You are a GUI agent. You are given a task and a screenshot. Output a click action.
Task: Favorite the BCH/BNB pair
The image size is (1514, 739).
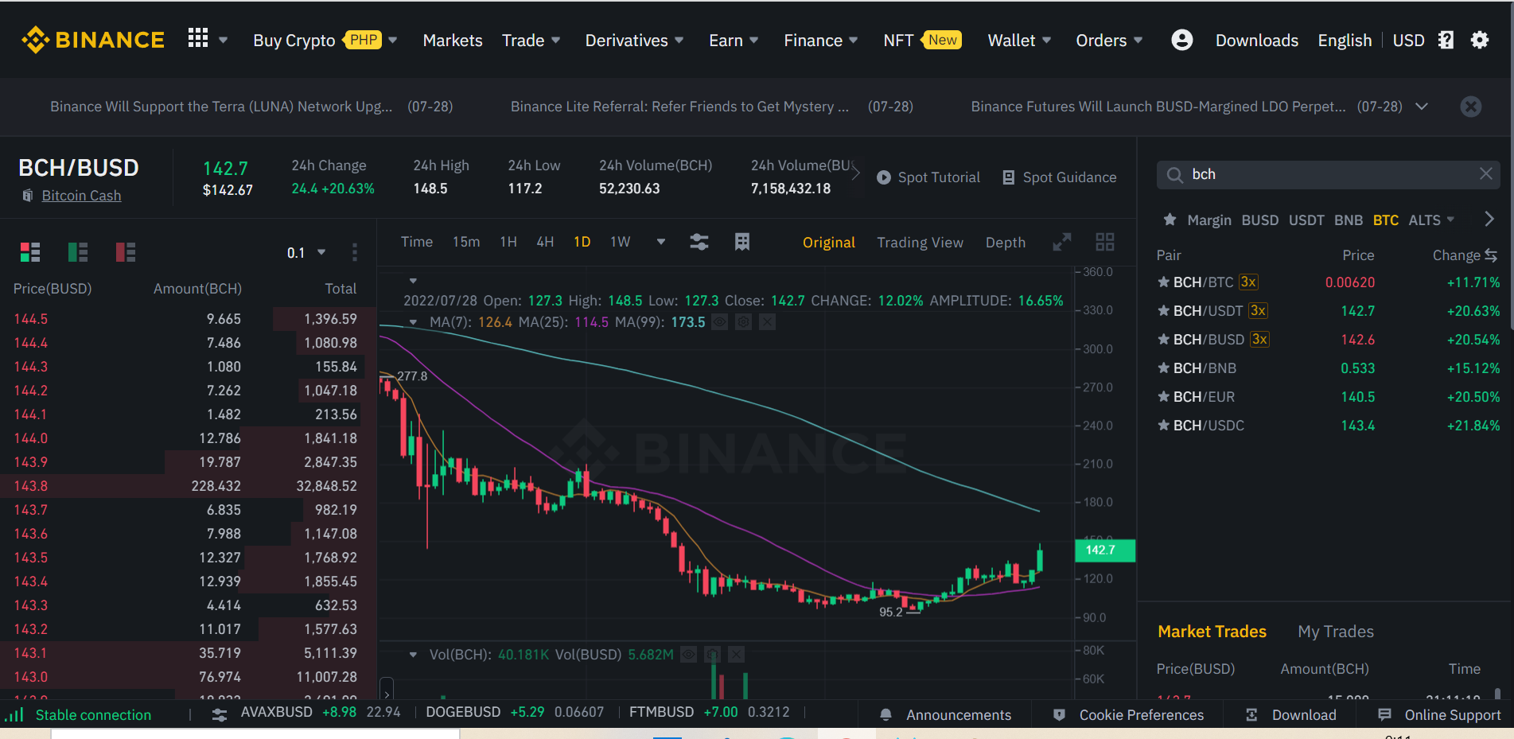click(x=1163, y=368)
